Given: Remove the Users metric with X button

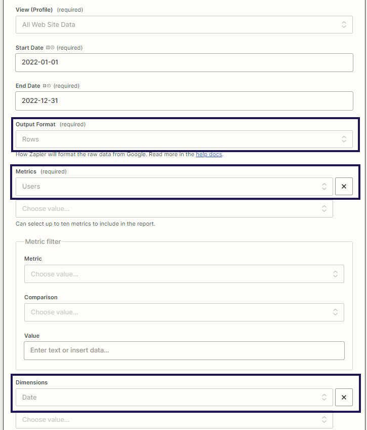Looking at the screenshot, I should (x=344, y=187).
